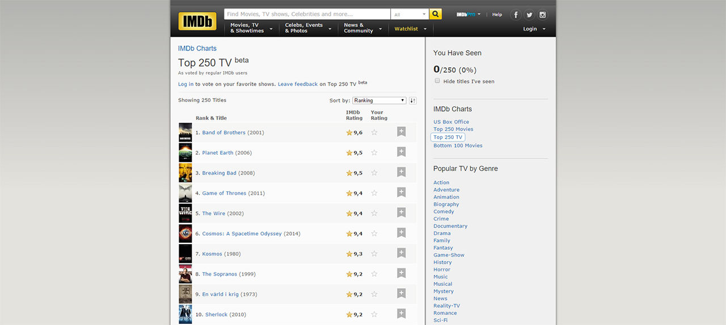Click Planet Earth poster thumbnail
This screenshot has width=726, height=325.
point(185,153)
